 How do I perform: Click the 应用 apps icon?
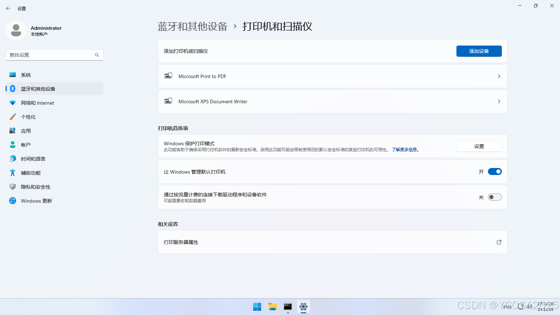tap(13, 131)
